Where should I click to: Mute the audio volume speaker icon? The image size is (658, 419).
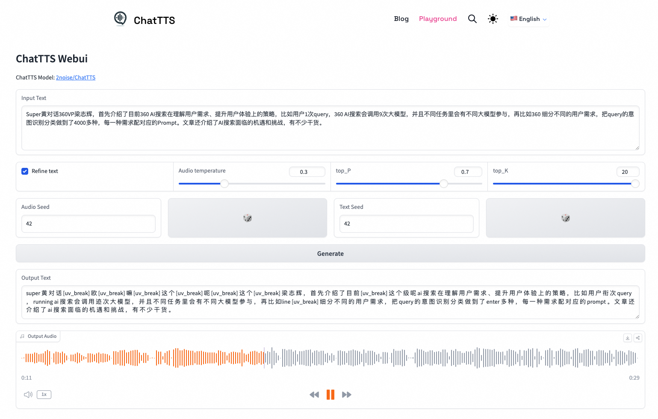[x=28, y=395]
